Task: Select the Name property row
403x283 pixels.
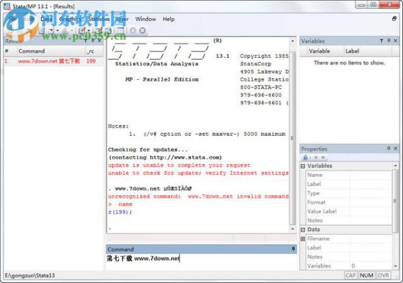Action: click(349, 175)
